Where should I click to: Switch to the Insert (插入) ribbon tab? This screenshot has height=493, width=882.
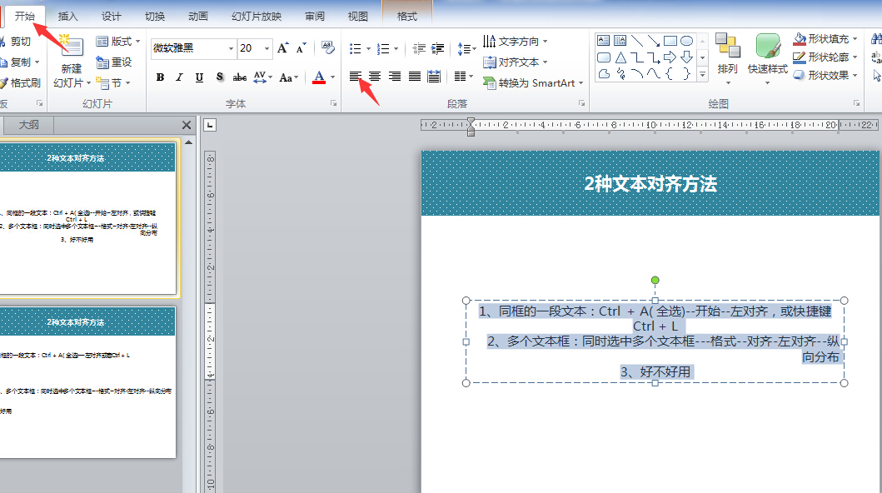pos(68,16)
